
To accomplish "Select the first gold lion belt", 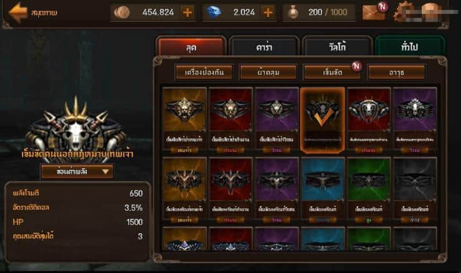I will [184, 120].
